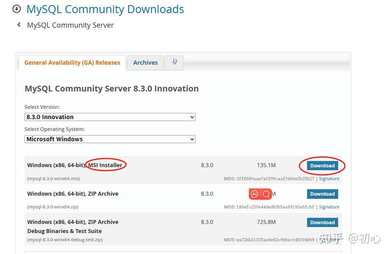Open the information tab icon next to Archives
The width and height of the screenshot is (391, 254).
point(174,62)
